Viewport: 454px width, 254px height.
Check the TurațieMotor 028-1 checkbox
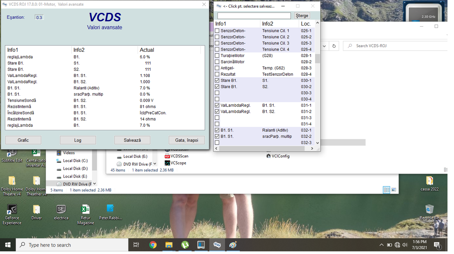[217, 56]
